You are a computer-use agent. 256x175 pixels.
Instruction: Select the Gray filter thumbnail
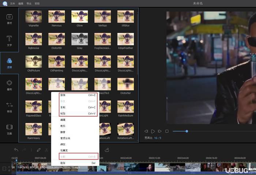coord(79,39)
